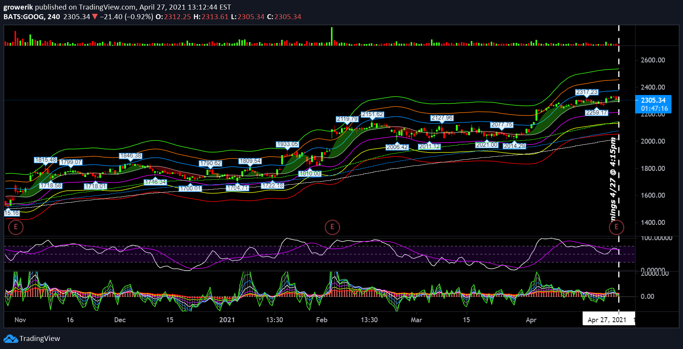This screenshot has width=683, height=349.
Task: Click the 2259.17 pivot low label
Action: click(x=596, y=113)
